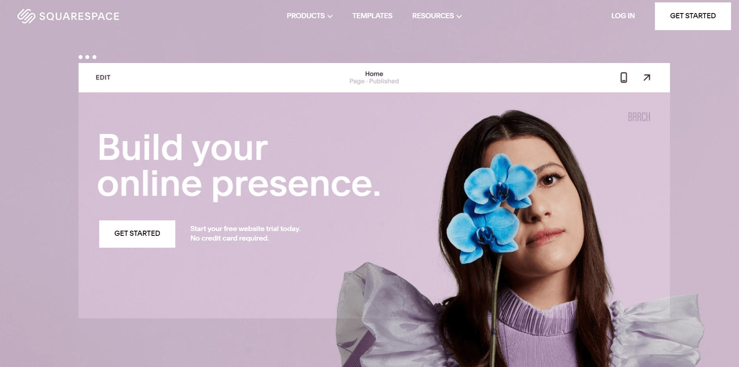Click the Home page title label

pos(374,74)
